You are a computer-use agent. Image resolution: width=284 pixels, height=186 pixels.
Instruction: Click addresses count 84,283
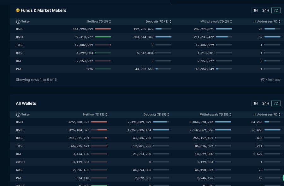click(x=257, y=122)
